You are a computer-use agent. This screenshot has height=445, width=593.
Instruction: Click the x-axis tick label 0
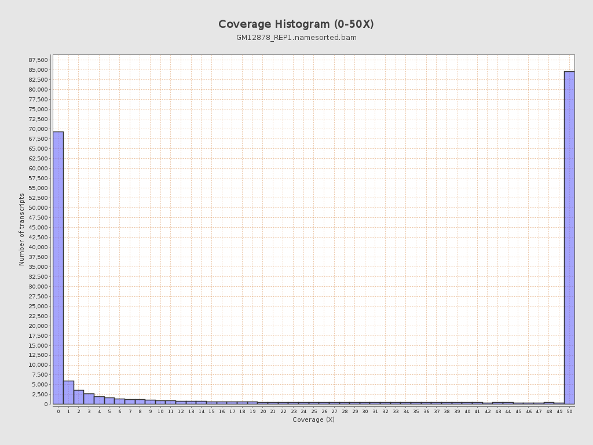point(58,411)
